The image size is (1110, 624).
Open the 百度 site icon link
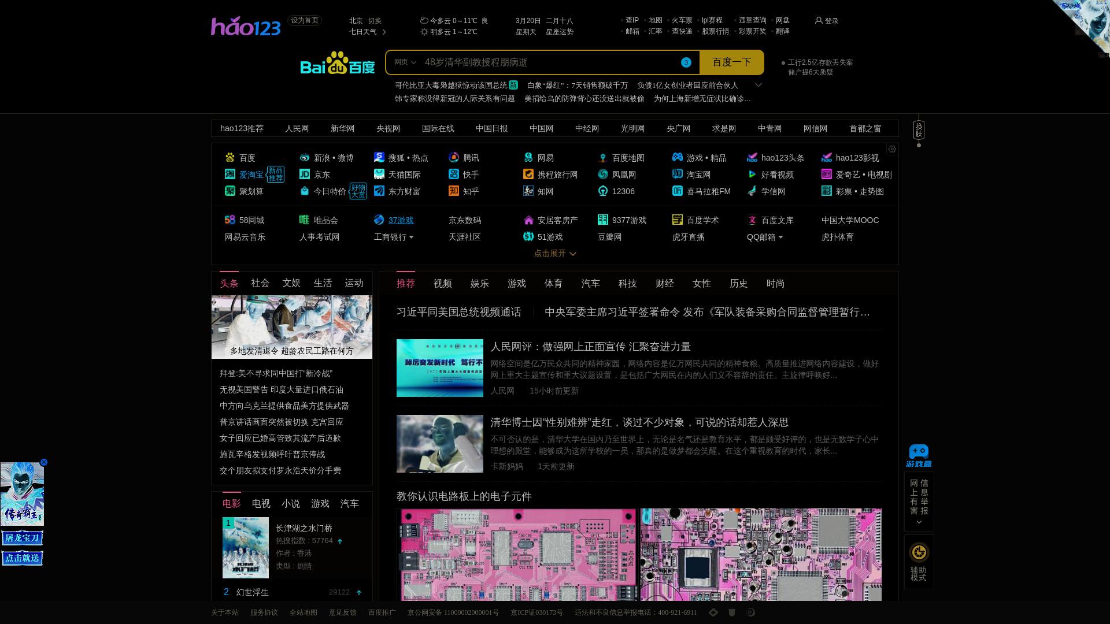(230, 158)
